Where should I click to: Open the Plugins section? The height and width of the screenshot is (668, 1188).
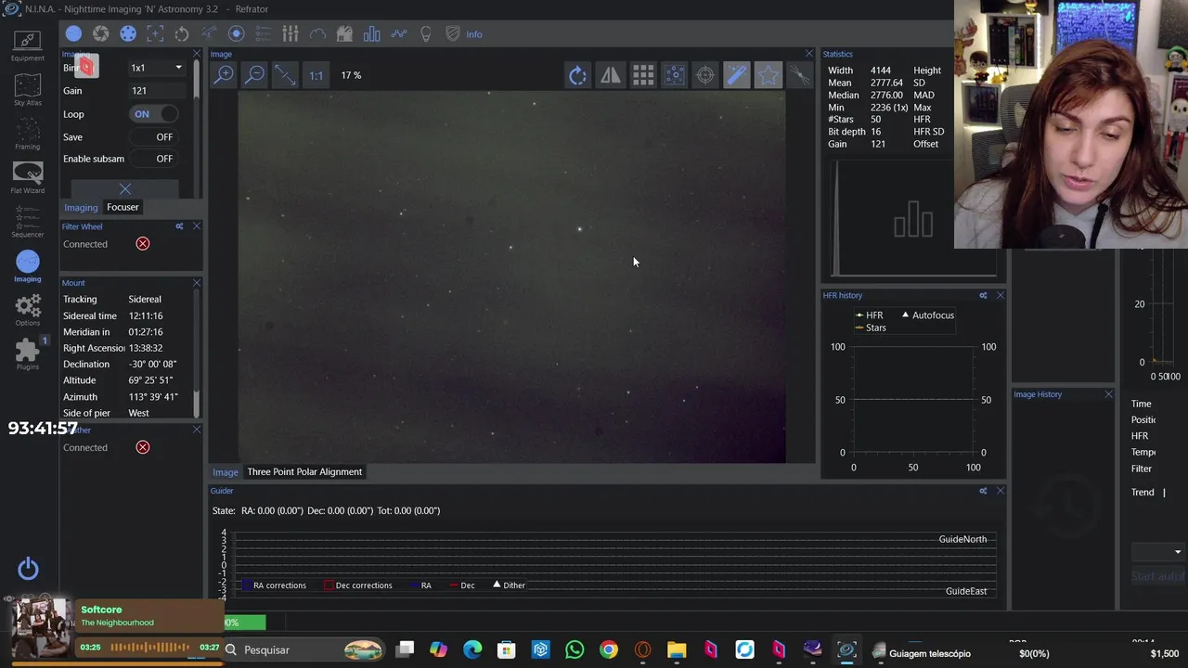coord(27,353)
